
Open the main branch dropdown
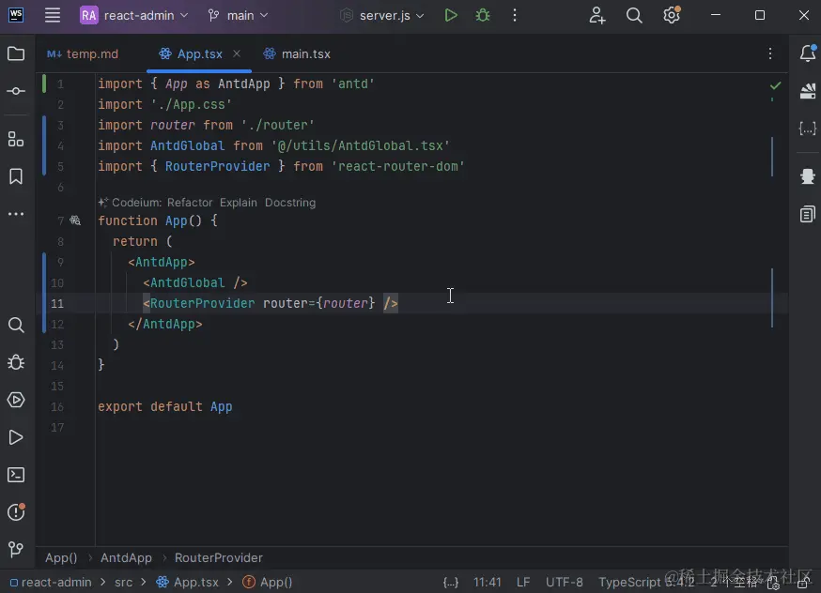[x=238, y=15]
